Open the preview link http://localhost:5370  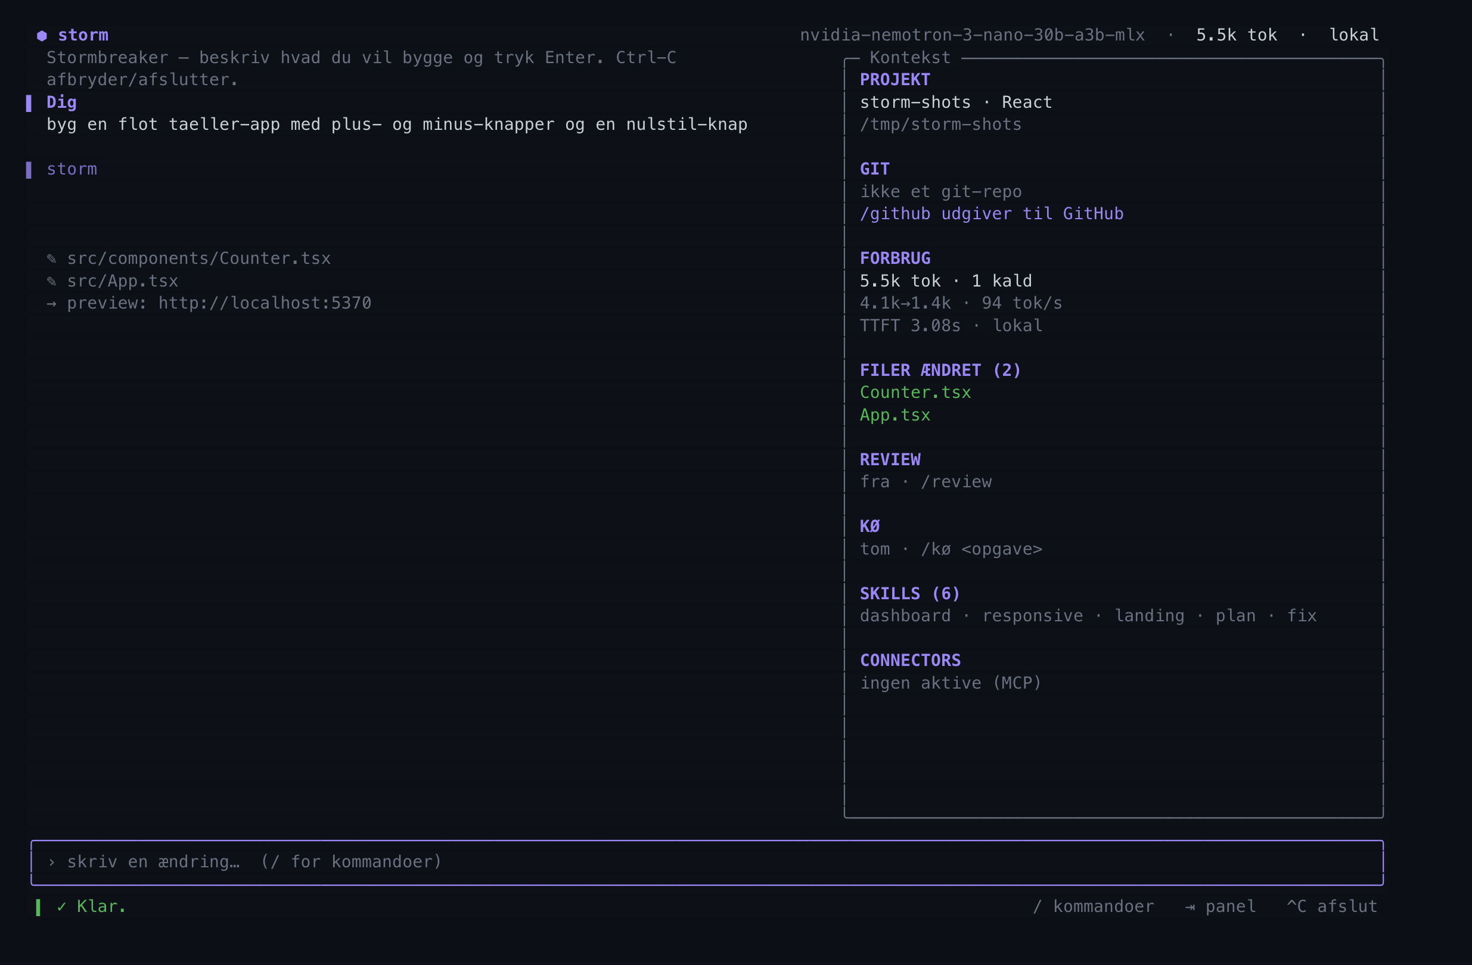point(265,303)
